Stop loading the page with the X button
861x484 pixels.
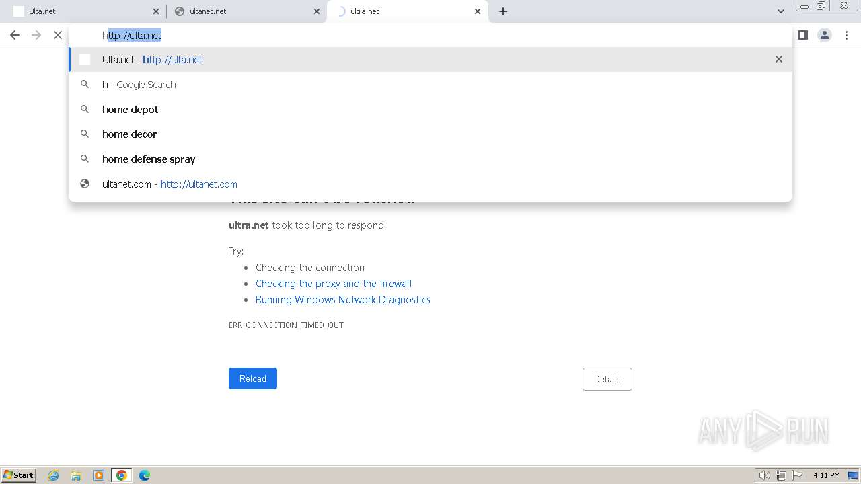pos(58,35)
